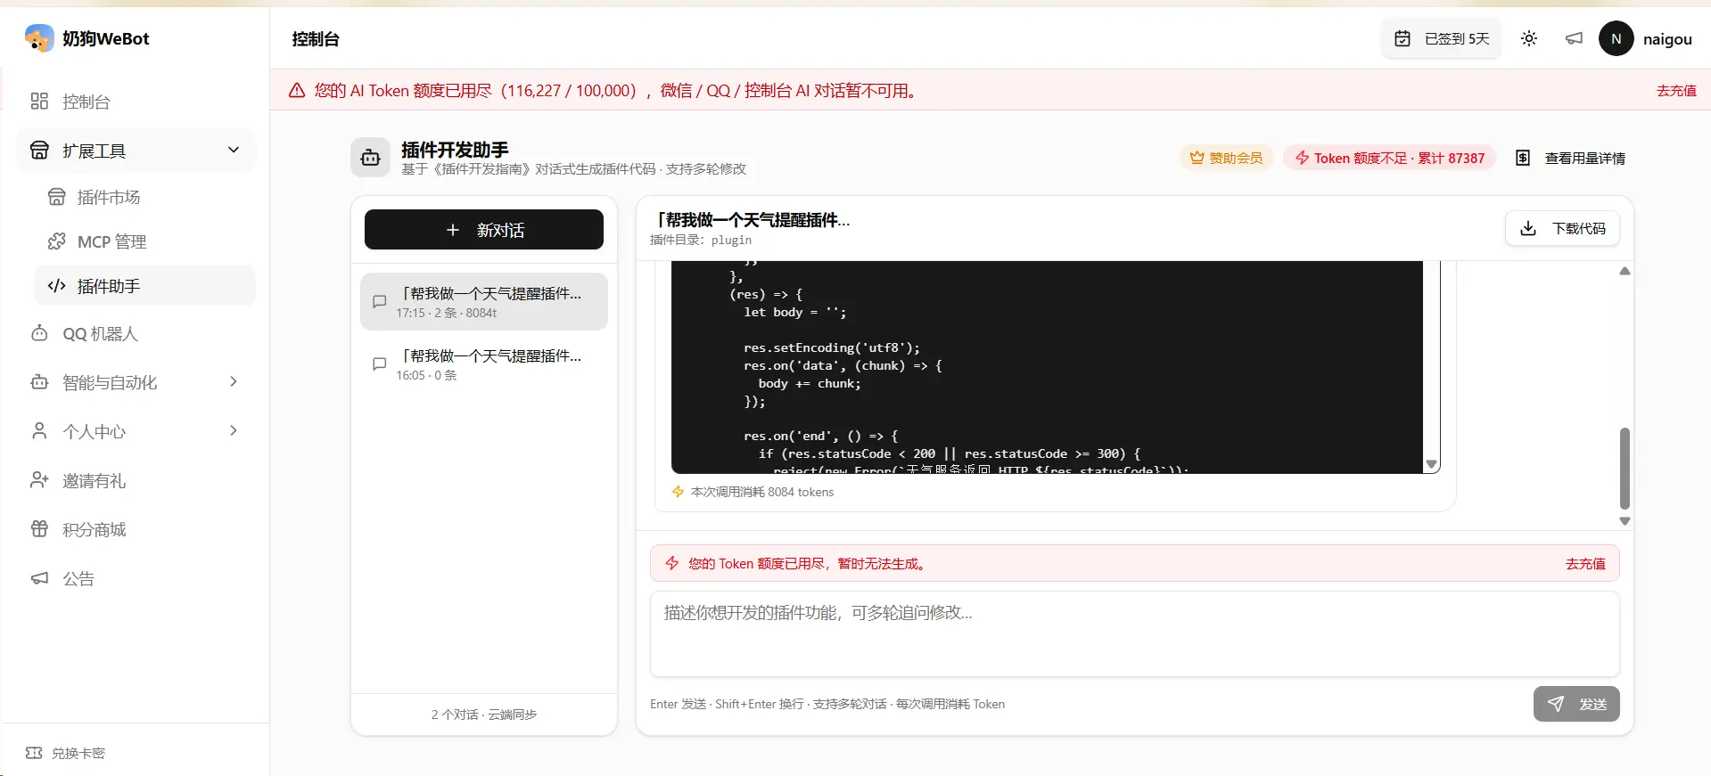Toggle the light/dark theme sun icon
The width and height of the screenshot is (1711, 776).
point(1529,38)
